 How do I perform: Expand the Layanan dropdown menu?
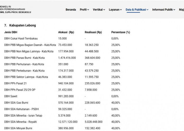[x=115, y=10]
